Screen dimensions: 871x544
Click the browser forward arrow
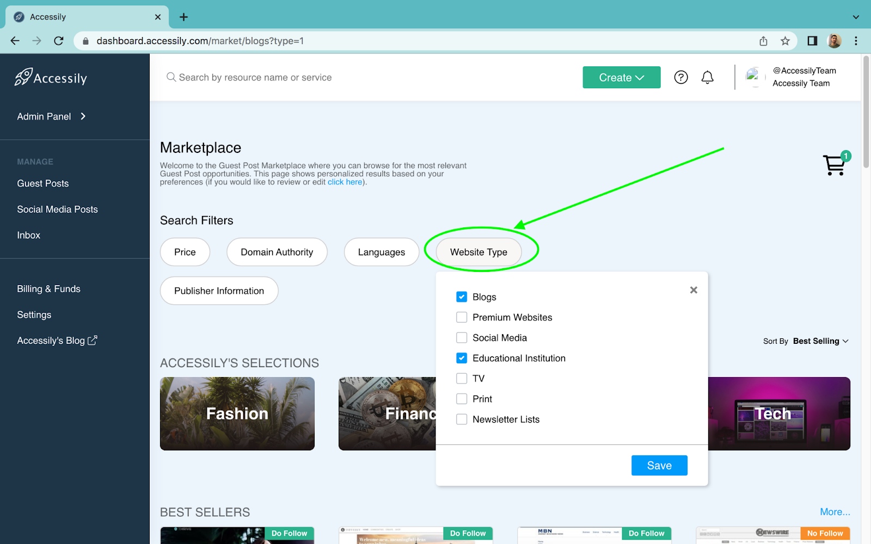[36, 41]
